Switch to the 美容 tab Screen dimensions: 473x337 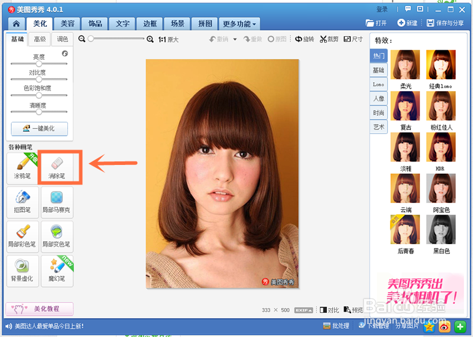click(x=67, y=24)
